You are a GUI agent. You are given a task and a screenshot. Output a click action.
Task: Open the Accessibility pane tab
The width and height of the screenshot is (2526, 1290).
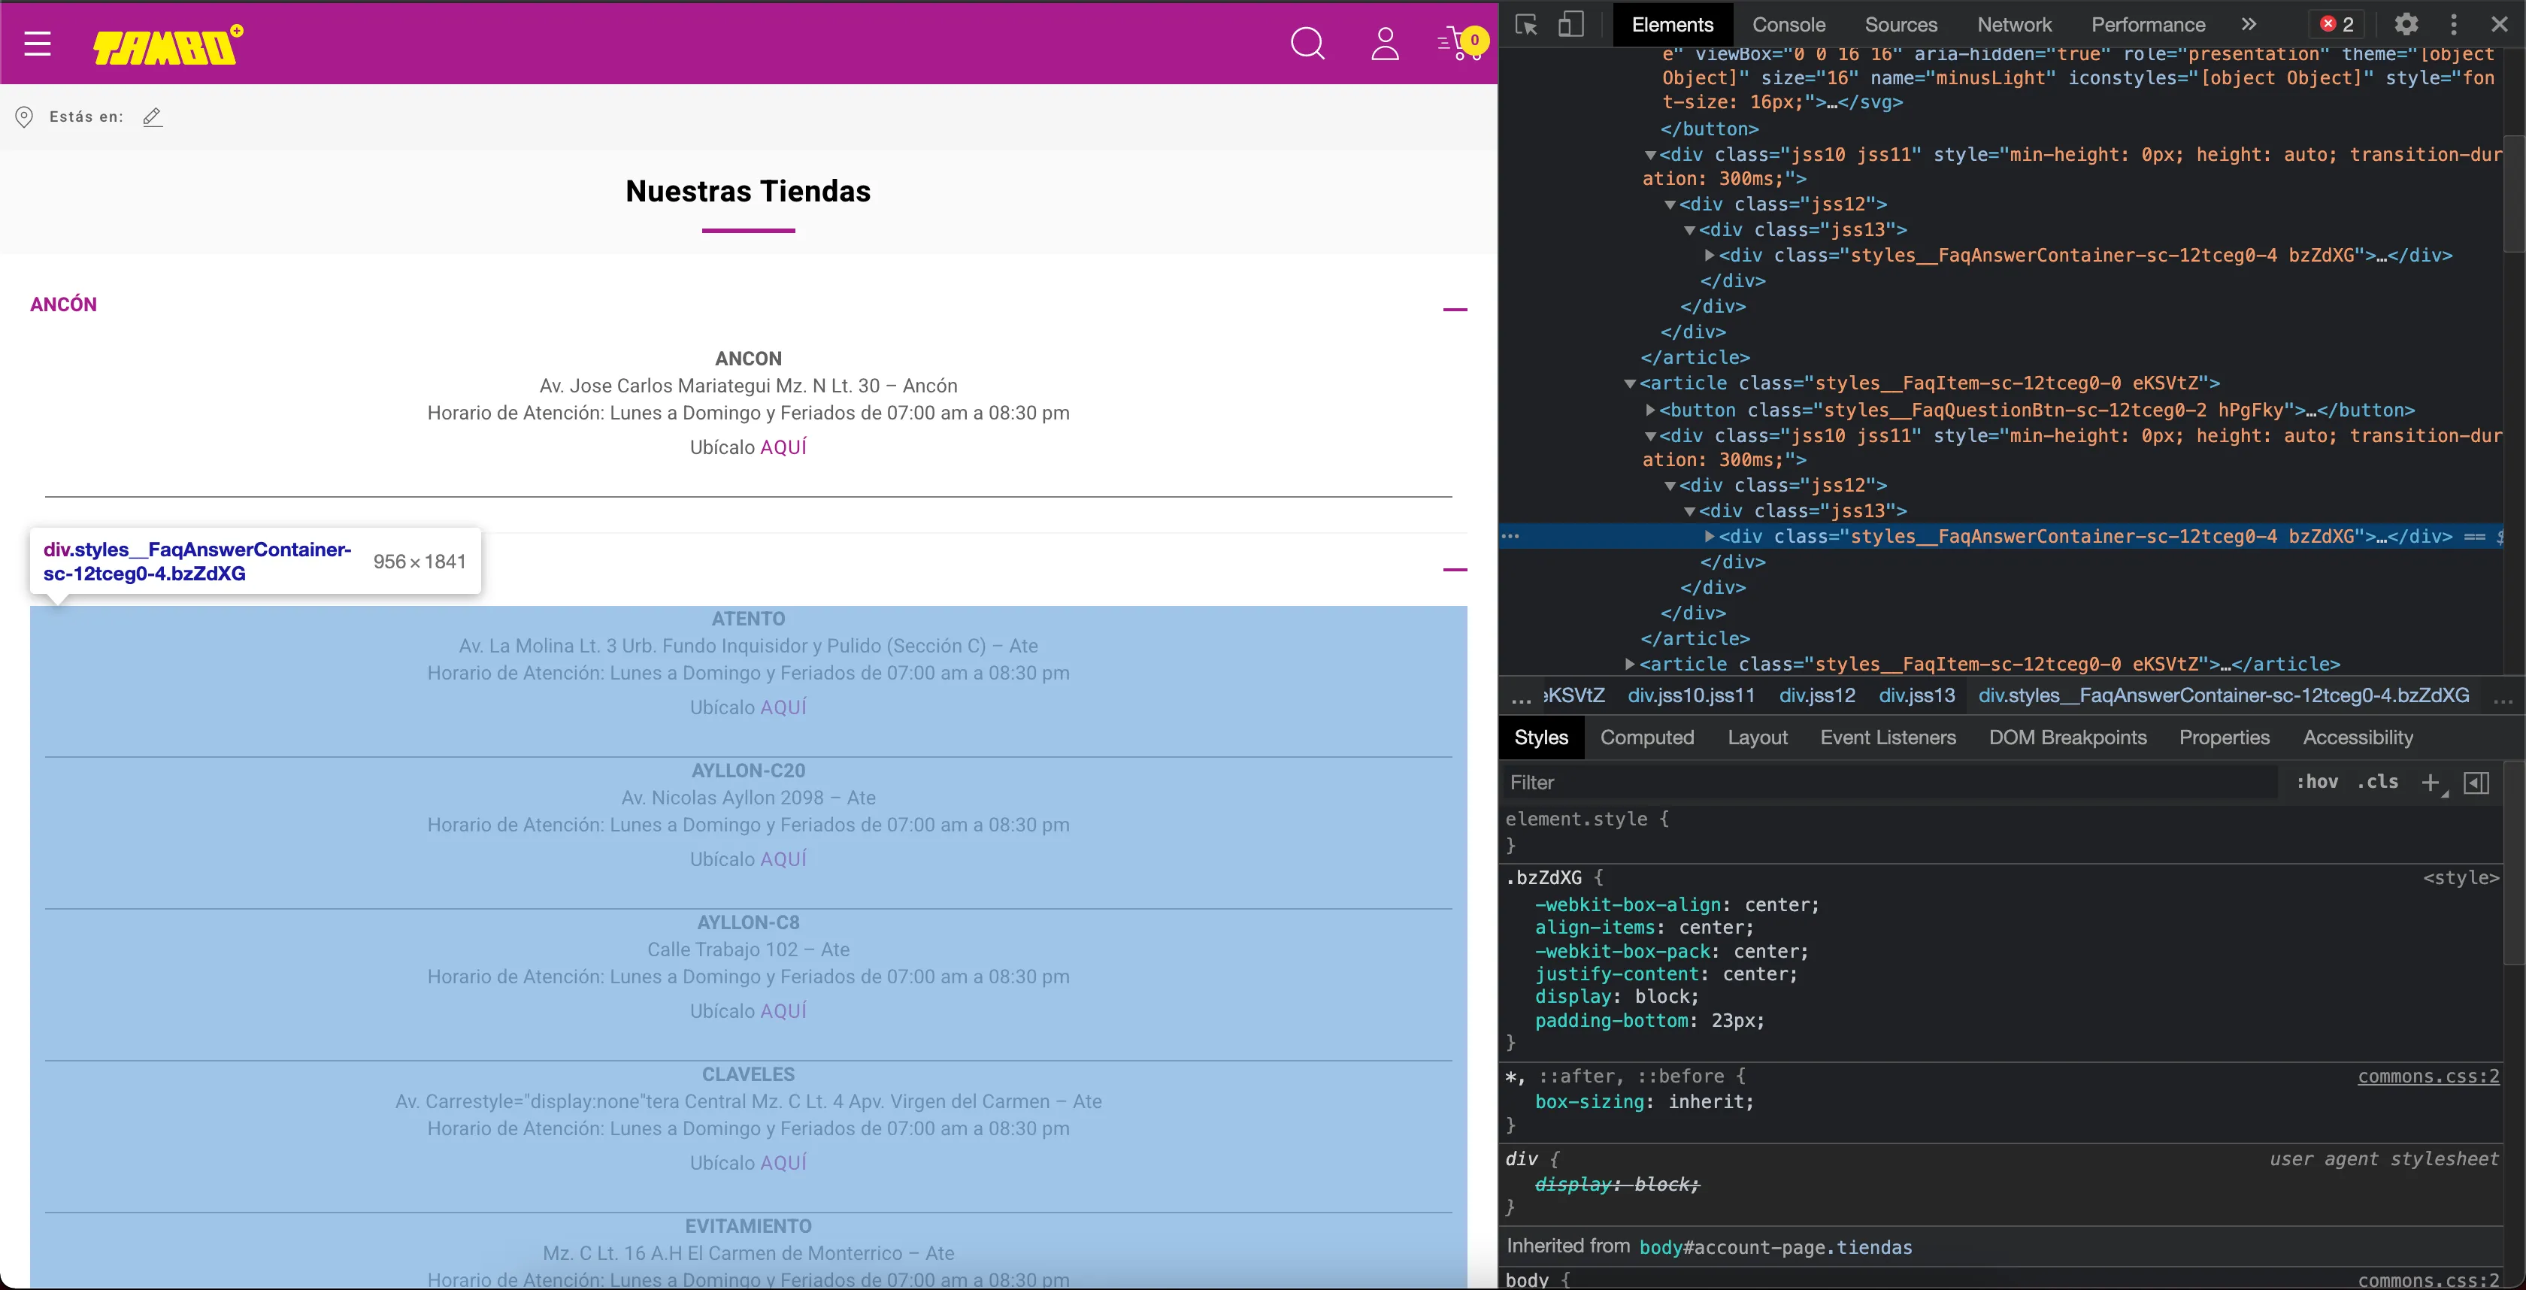(2358, 737)
